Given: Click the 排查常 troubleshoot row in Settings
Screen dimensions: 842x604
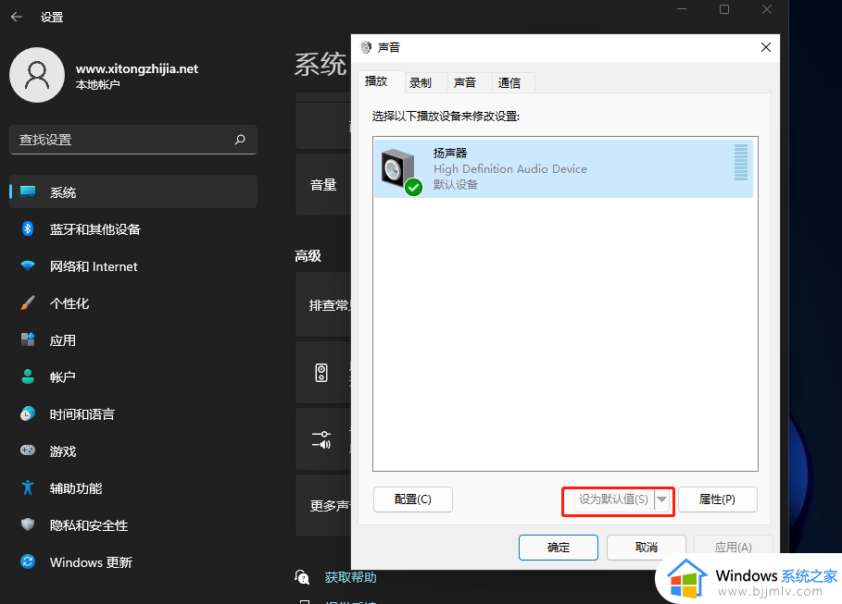Looking at the screenshot, I should tap(323, 304).
